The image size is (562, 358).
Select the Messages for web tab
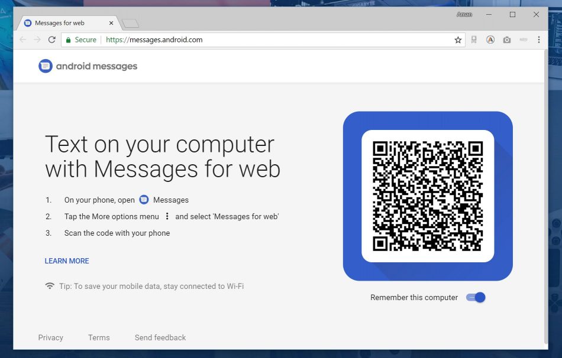68,23
